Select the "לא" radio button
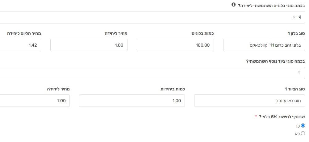Screen dimensions: 309x142 pyautogui.click(x=303, y=133)
